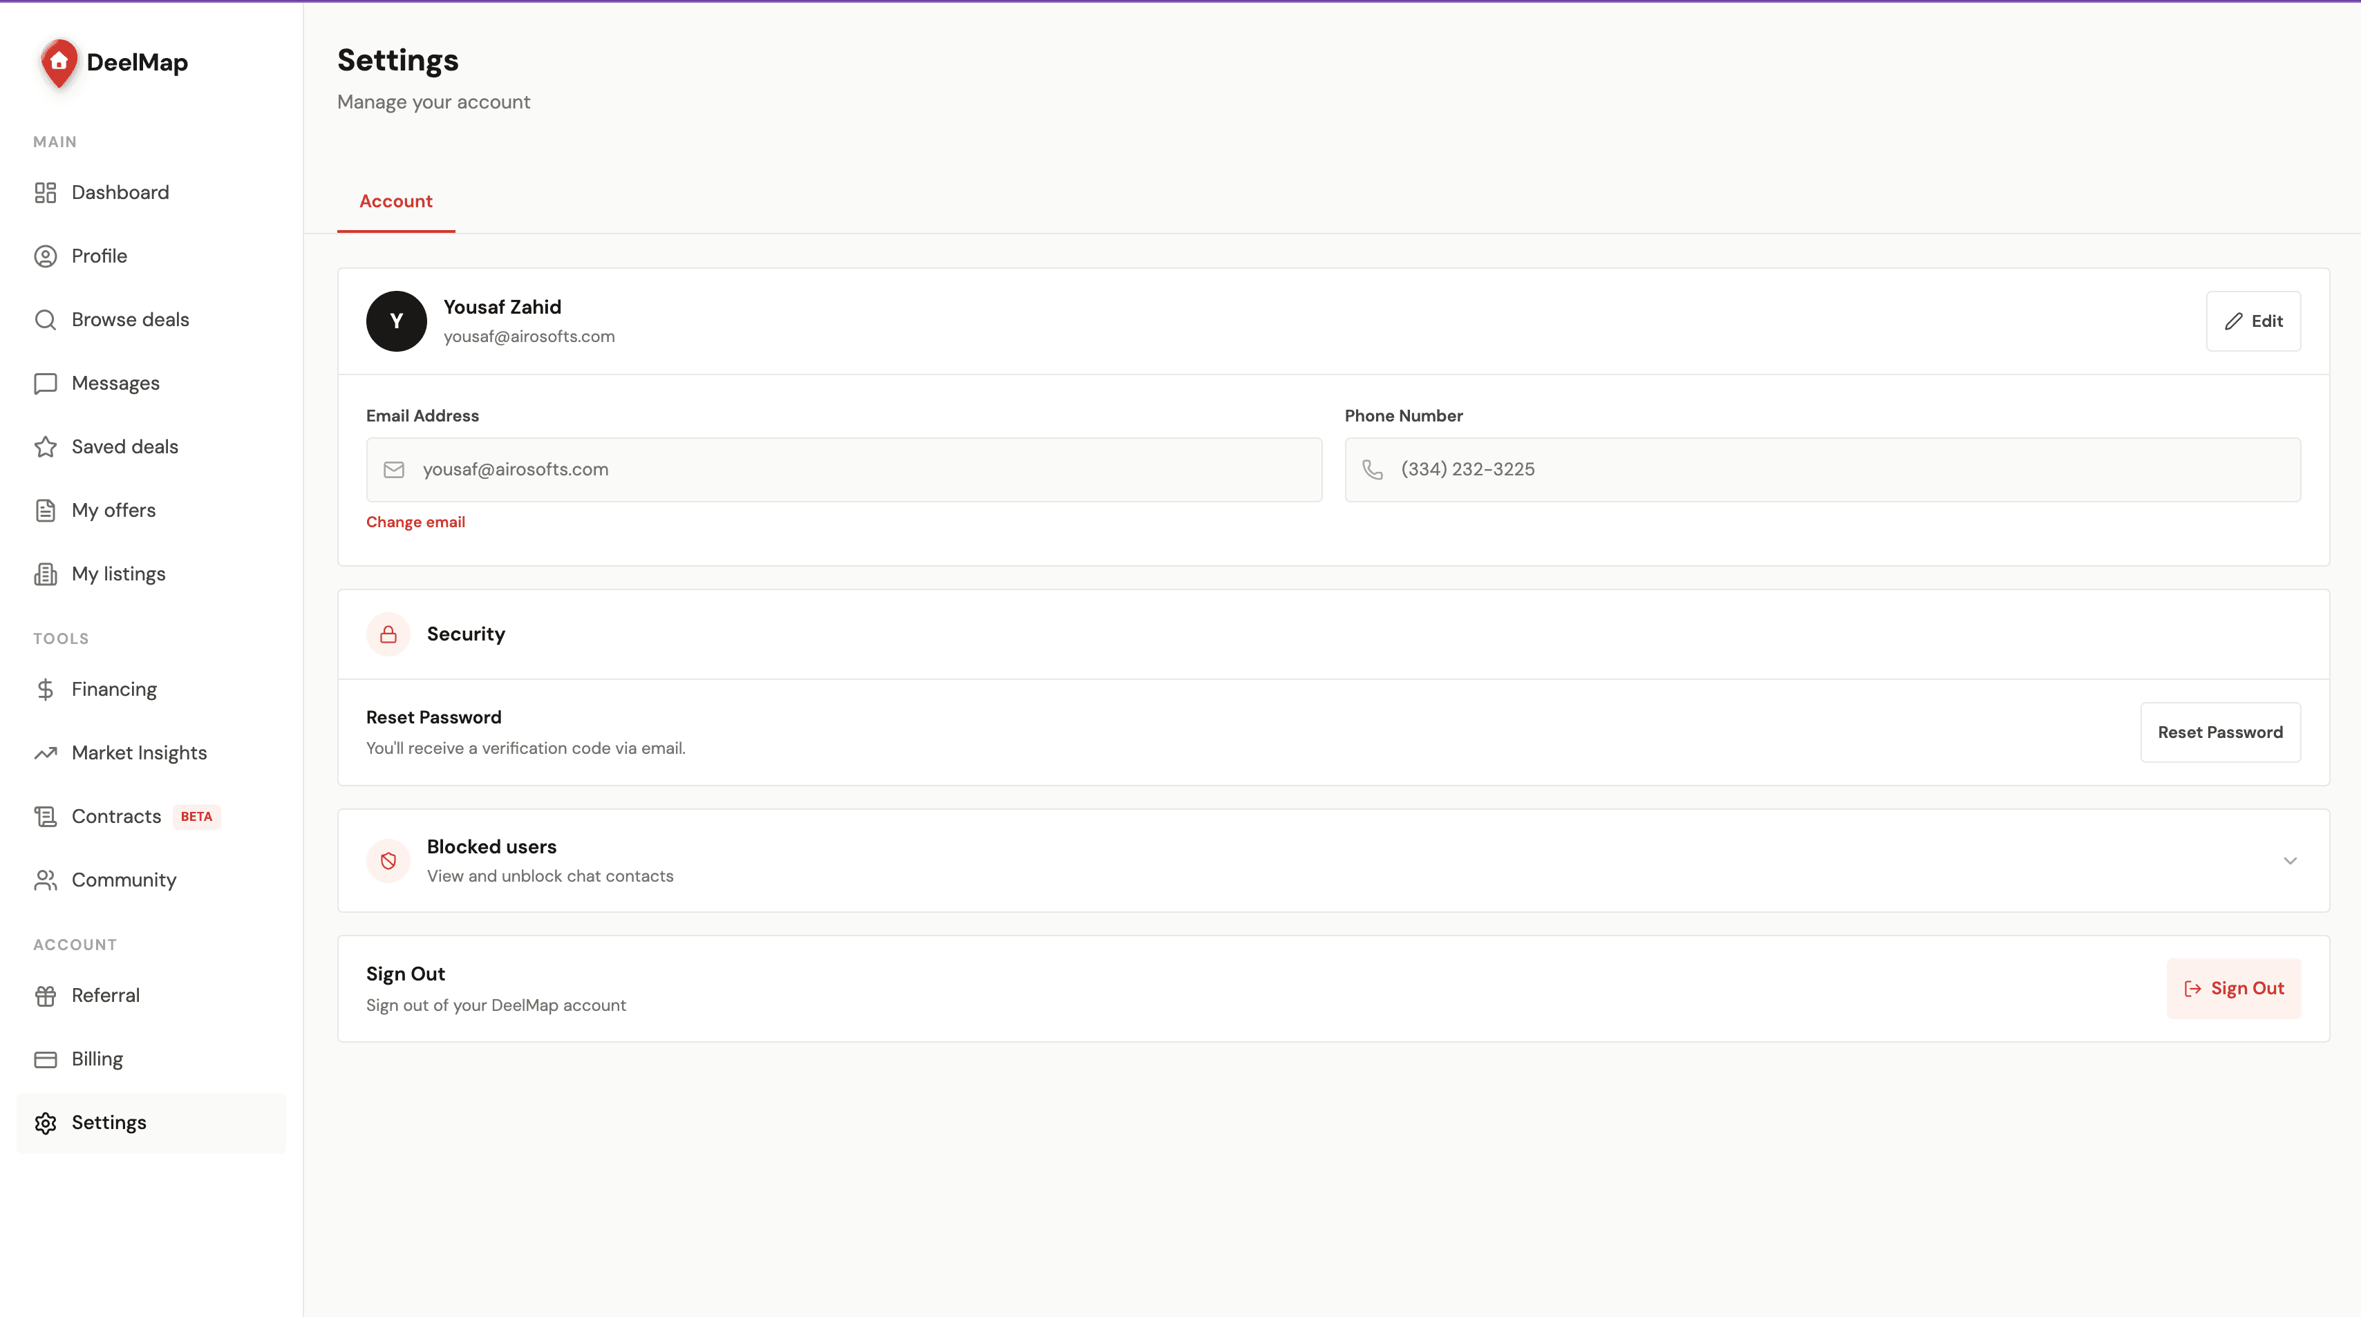Viewport: 2361px width, 1317px height.
Task: Click the Market Insights trend arrow icon
Action: click(46, 752)
